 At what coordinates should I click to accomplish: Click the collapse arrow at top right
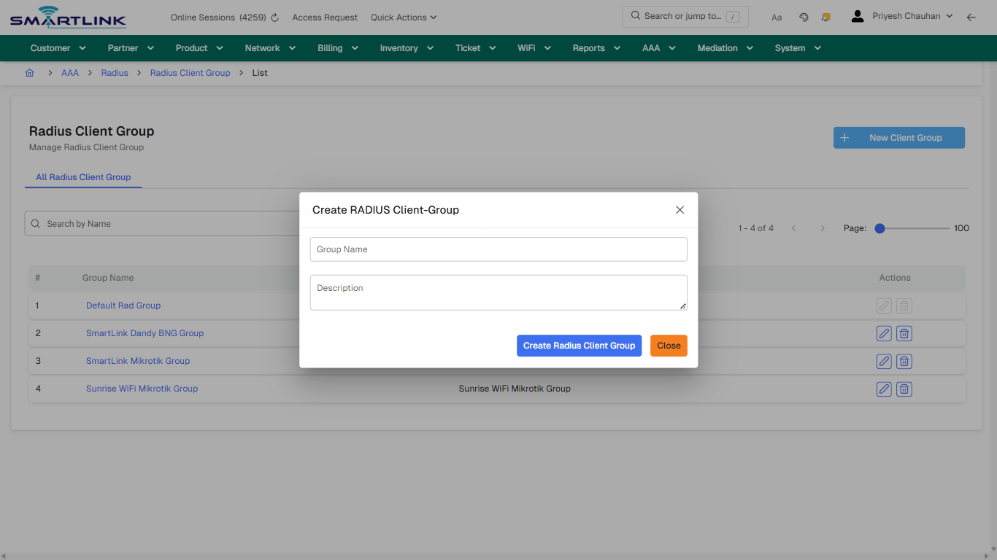971,17
